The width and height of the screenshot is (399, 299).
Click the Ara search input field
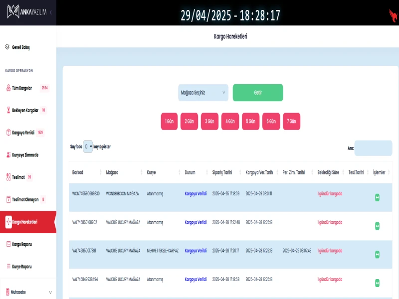pyautogui.click(x=373, y=148)
